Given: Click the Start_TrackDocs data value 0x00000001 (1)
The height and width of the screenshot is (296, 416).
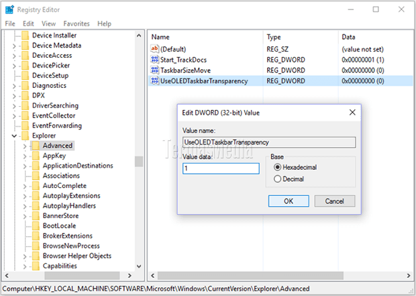Looking at the screenshot, I should click(x=363, y=60).
